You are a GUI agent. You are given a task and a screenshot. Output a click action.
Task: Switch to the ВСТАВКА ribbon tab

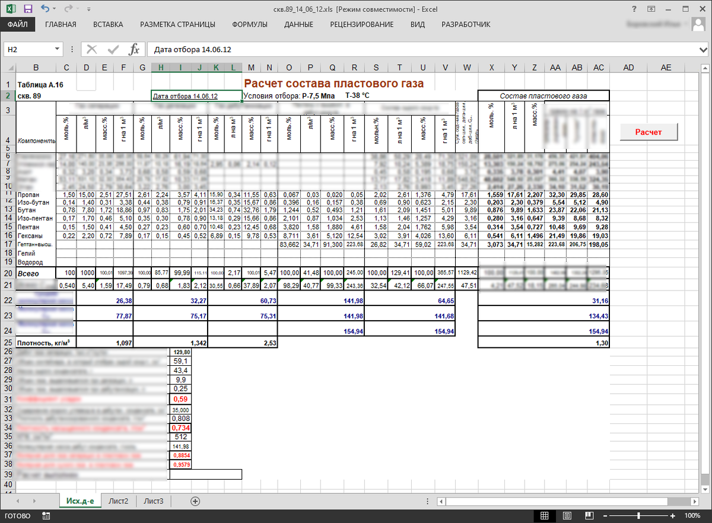[x=108, y=24]
